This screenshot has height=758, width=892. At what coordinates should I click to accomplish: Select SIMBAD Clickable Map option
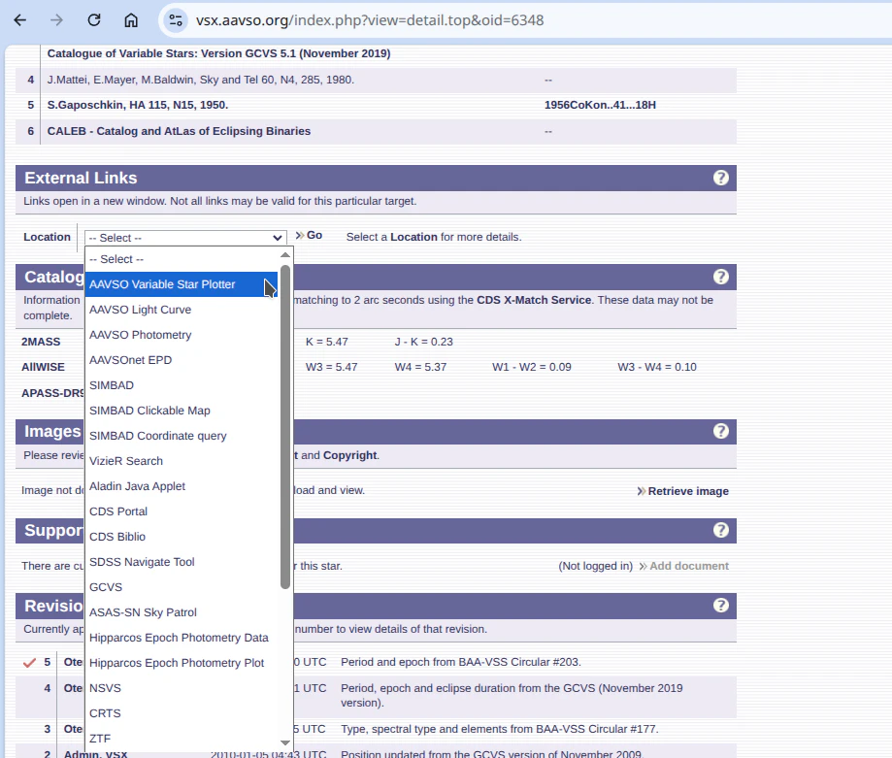click(x=182, y=411)
